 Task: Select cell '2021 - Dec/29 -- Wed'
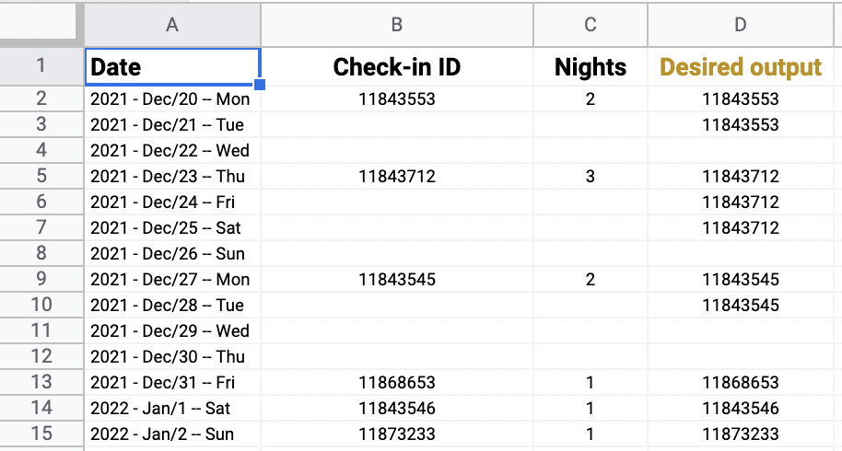[172, 330]
